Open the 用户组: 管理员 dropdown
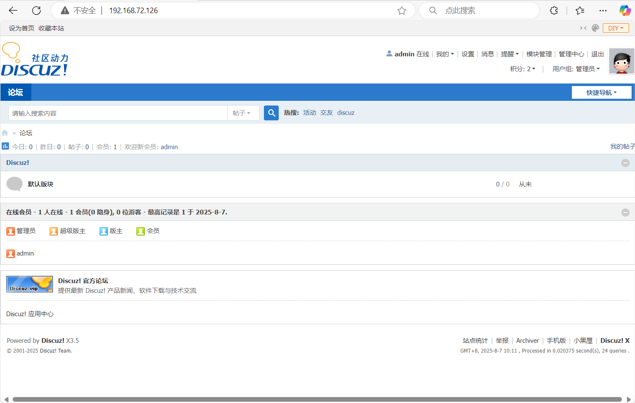635x403 pixels. click(x=576, y=69)
